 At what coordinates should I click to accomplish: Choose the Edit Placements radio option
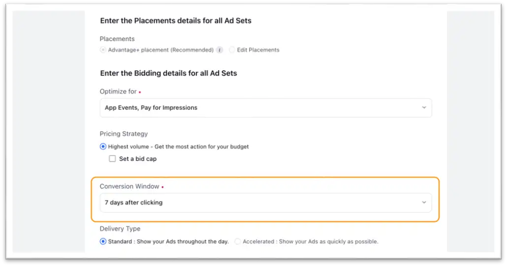232,50
